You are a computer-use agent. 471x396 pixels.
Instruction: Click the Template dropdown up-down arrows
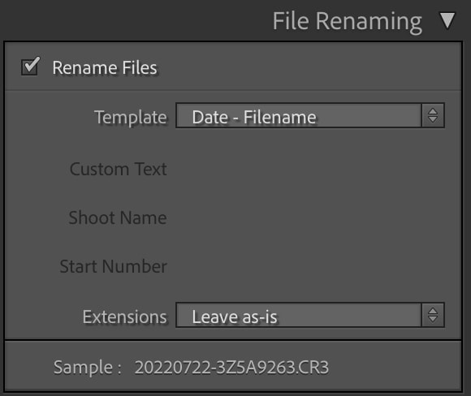tap(433, 115)
